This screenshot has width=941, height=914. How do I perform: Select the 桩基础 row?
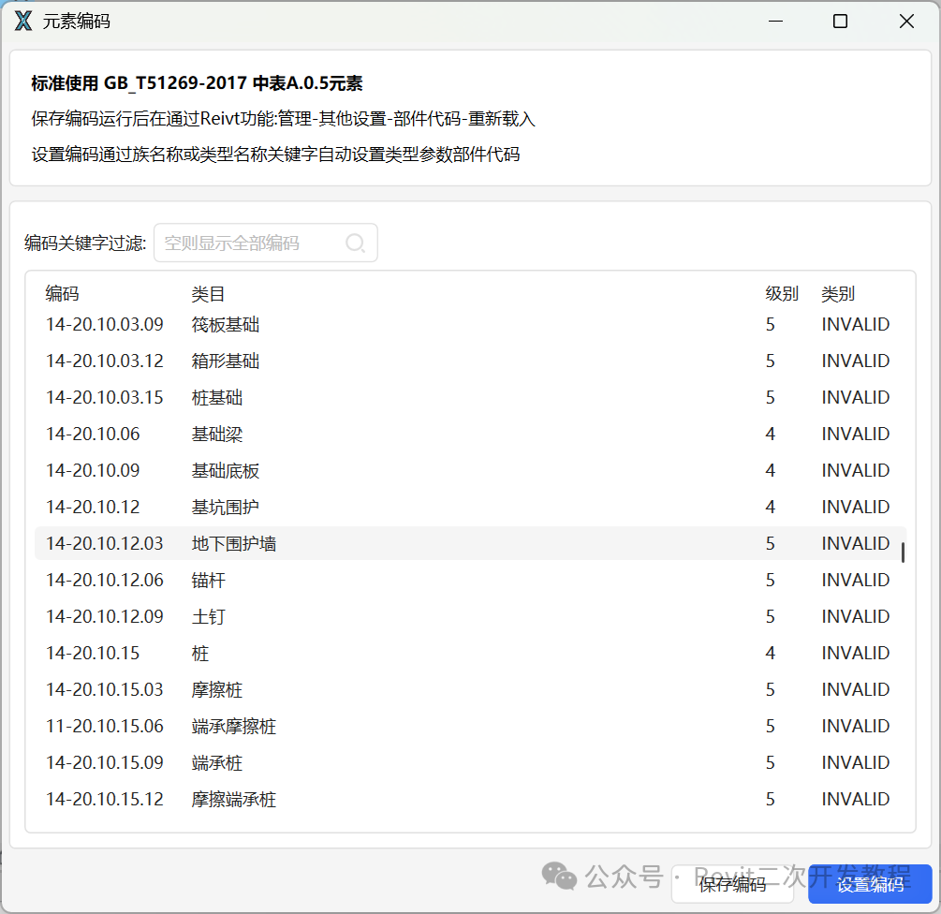click(470, 398)
